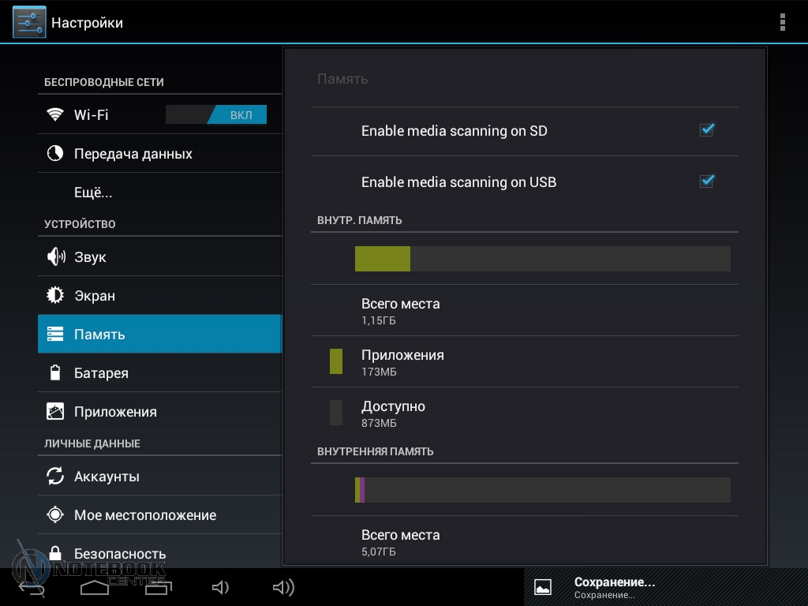
Task: Tap the screenshot saving notification icon
Action: [x=543, y=587]
